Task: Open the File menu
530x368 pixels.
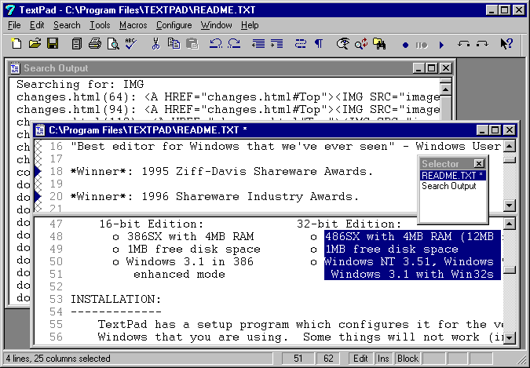Action: point(14,25)
